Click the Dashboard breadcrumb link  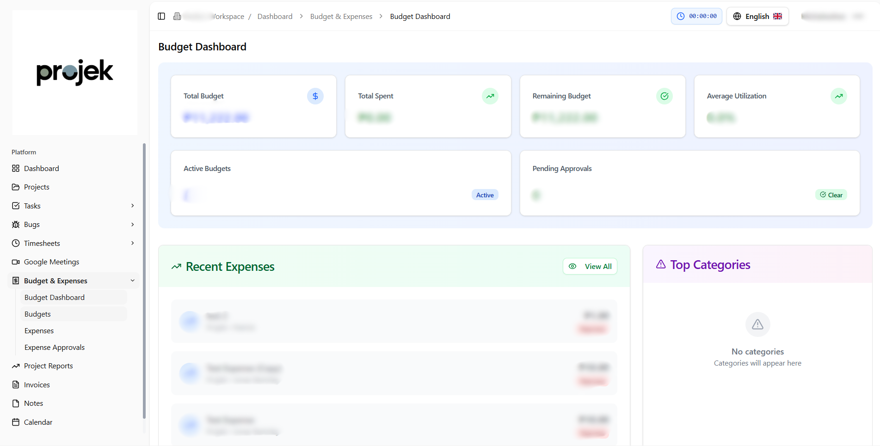point(275,17)
